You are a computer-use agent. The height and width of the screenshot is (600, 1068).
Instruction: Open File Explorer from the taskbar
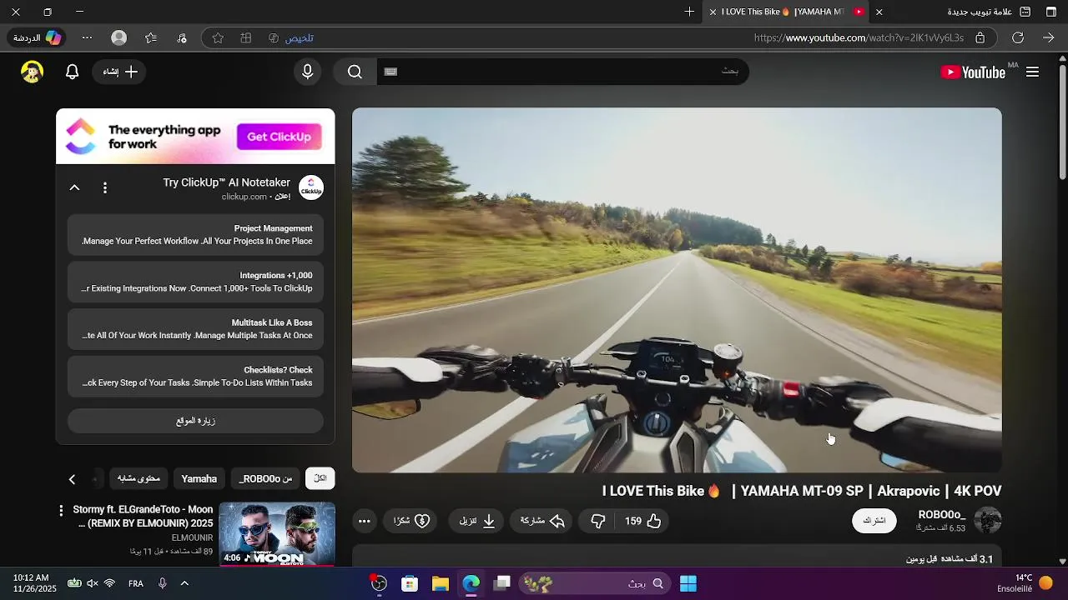[441, 584]
